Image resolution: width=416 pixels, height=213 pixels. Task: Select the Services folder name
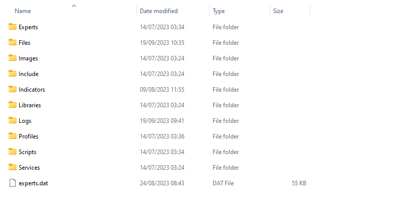coord(29,168)
